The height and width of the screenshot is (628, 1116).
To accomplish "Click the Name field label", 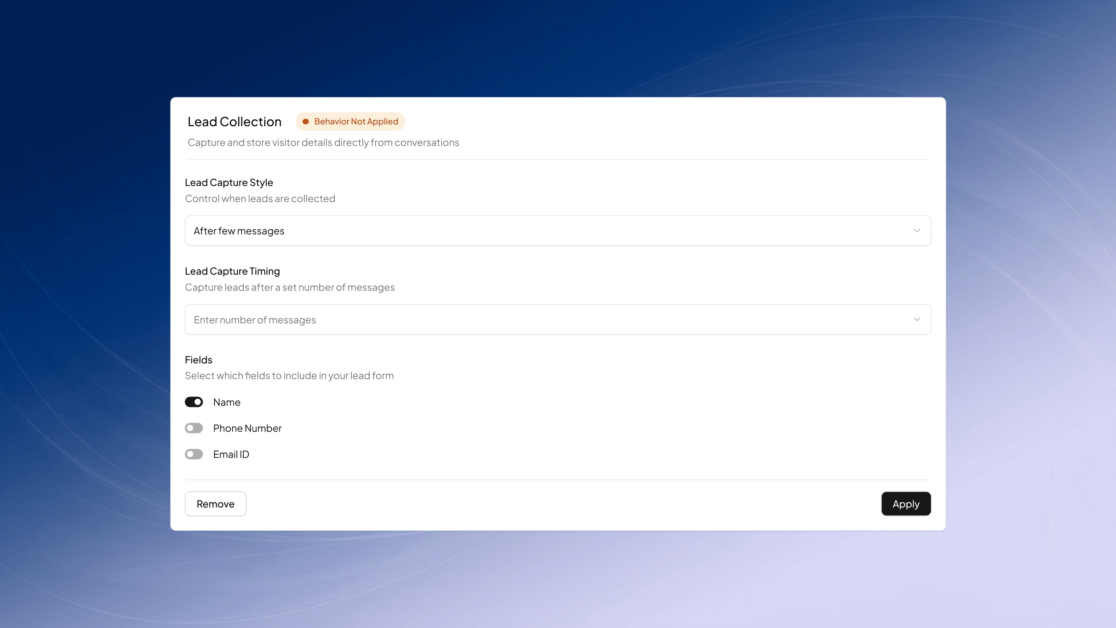I will pyautogui.click(x=227, y=402).
